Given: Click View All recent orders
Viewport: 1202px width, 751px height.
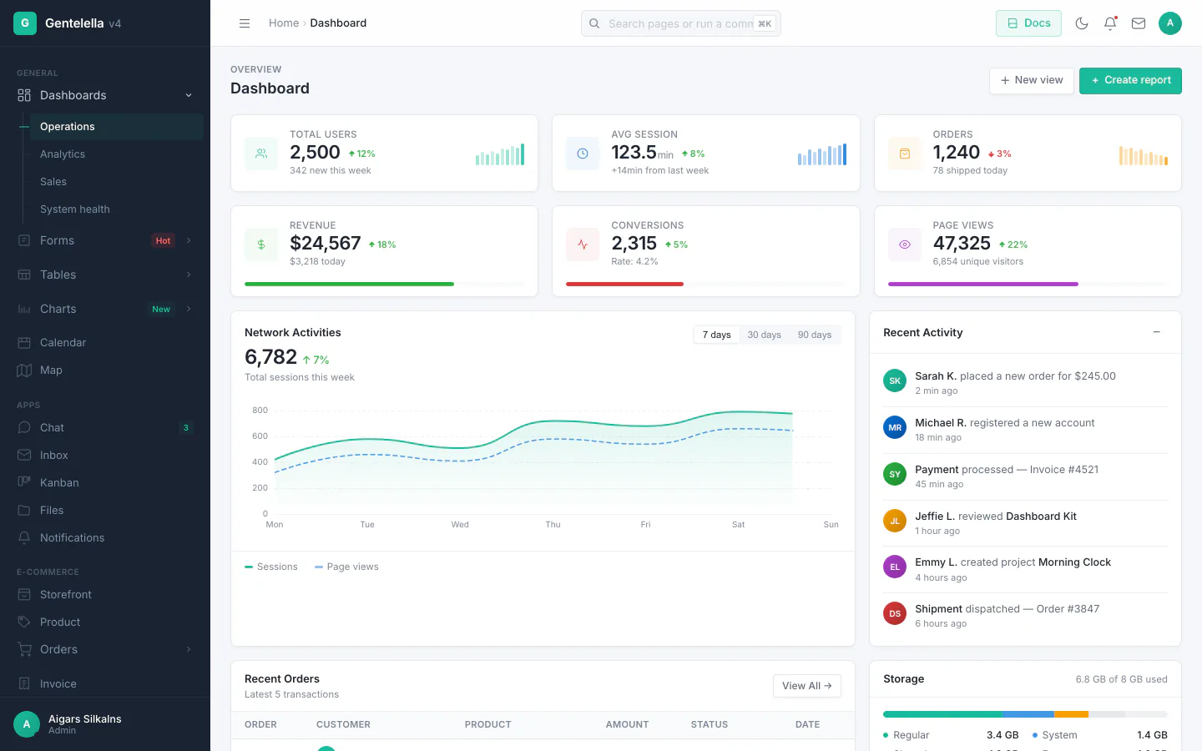Looking at the screenshot, I should (806, 686).
